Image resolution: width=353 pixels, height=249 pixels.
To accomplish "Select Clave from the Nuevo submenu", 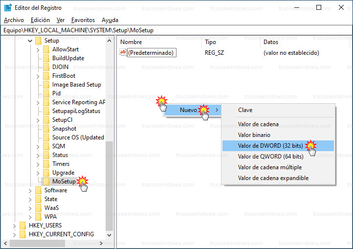I will click(245, 111).
